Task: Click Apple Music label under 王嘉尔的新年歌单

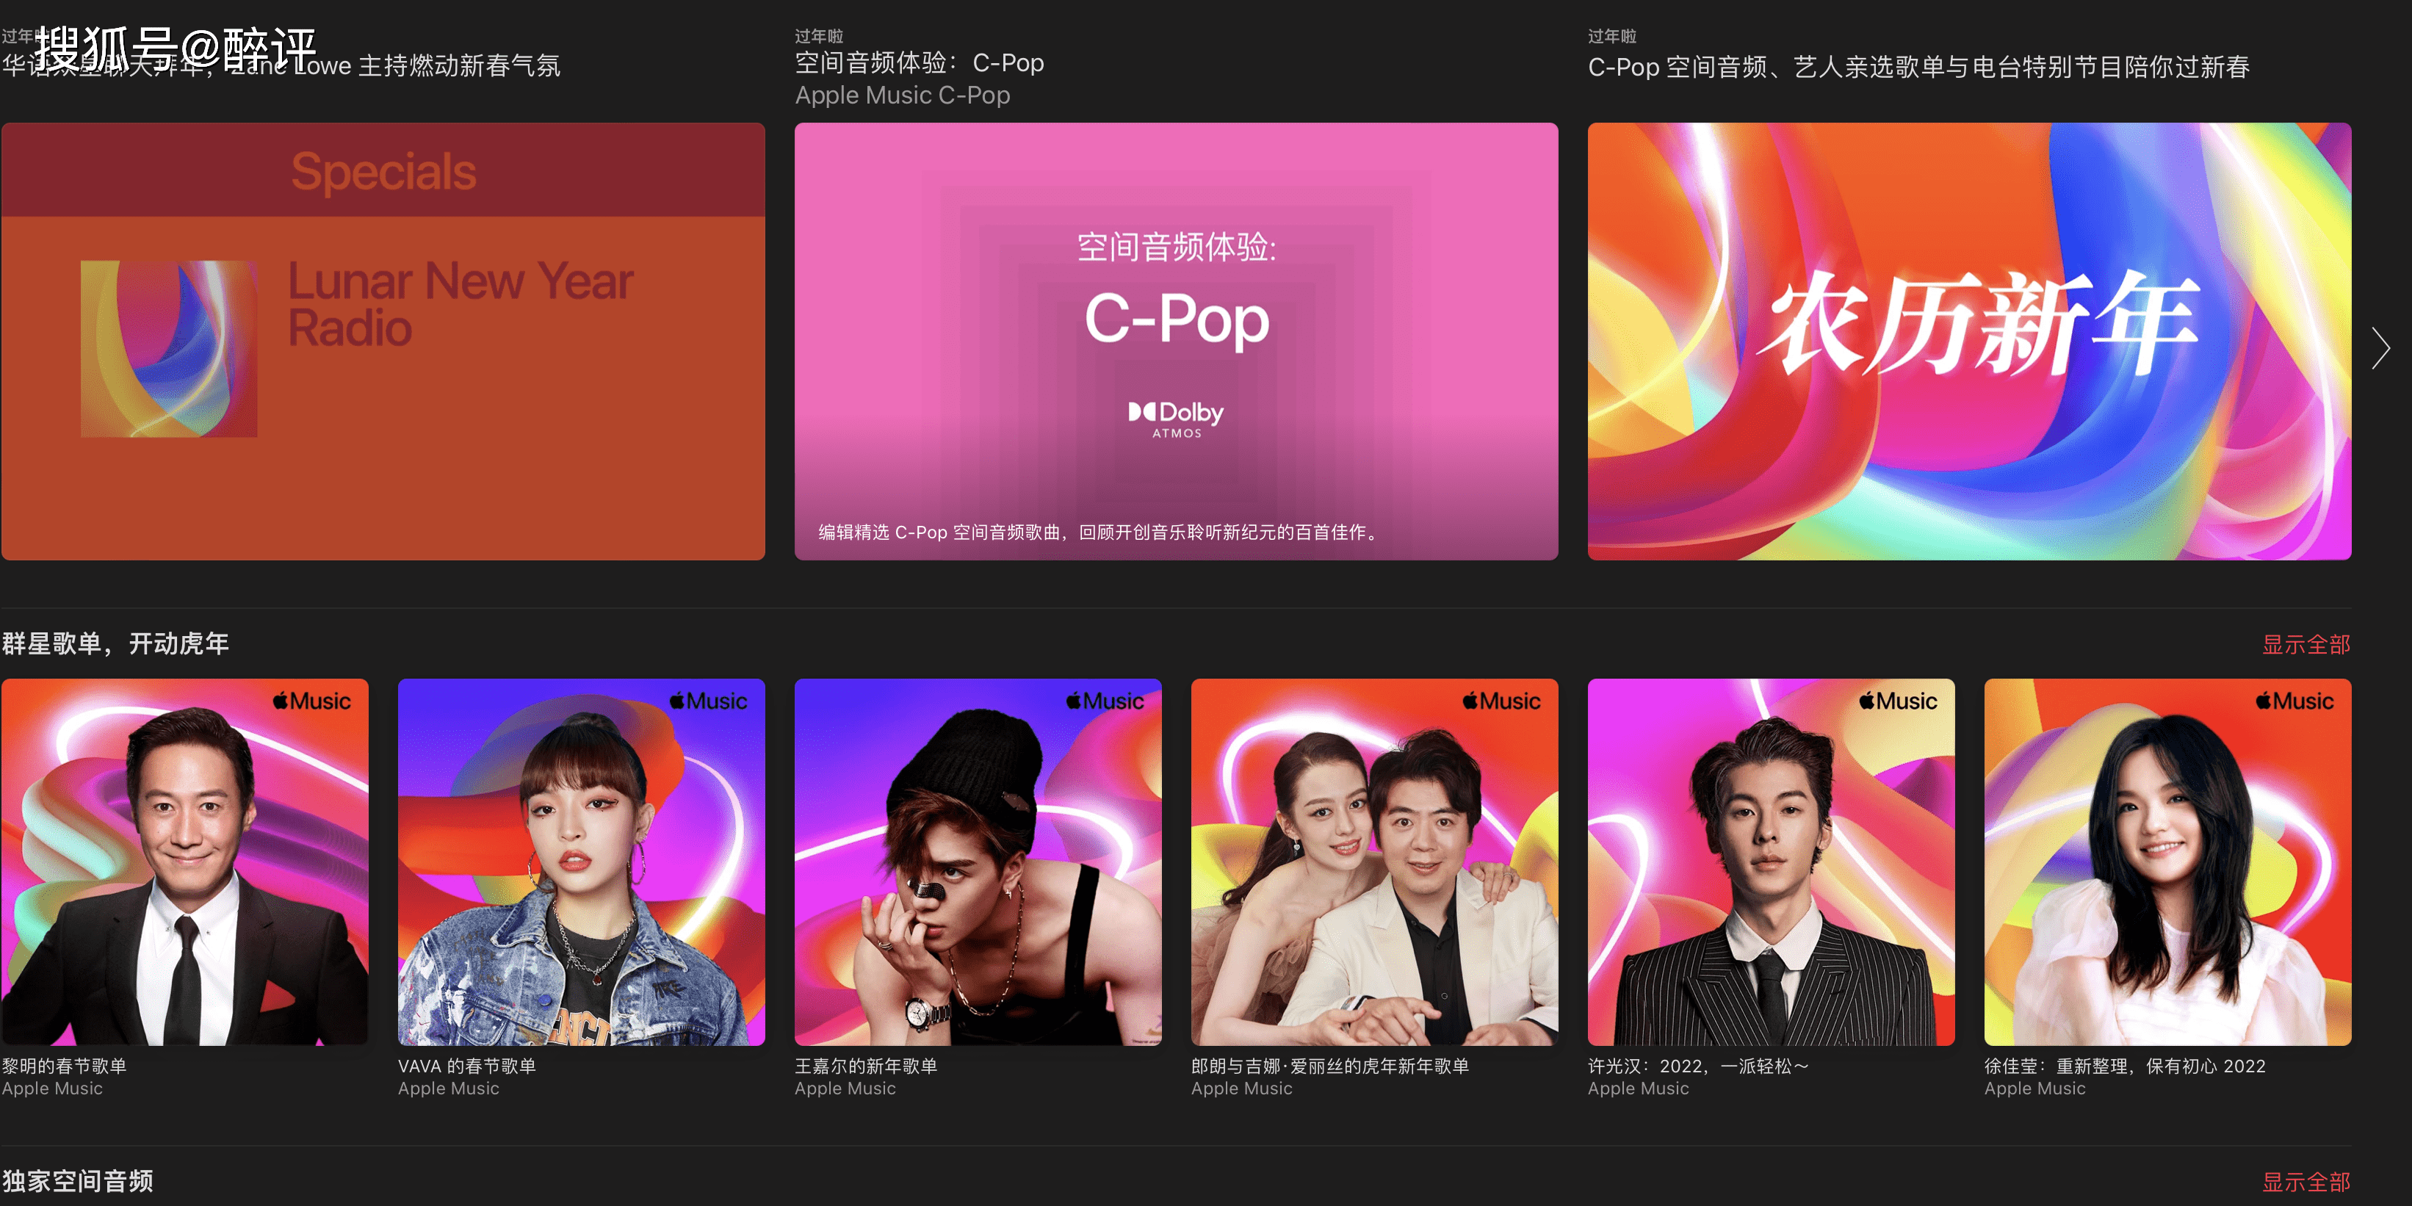Action: pos(845,1088)
